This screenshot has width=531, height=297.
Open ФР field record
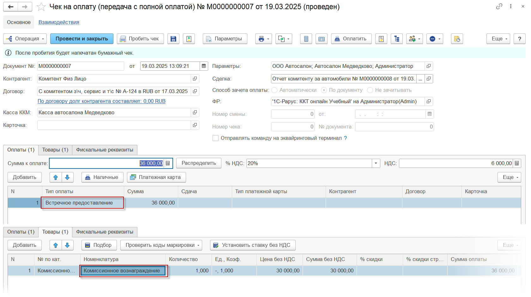pos(429,101)
